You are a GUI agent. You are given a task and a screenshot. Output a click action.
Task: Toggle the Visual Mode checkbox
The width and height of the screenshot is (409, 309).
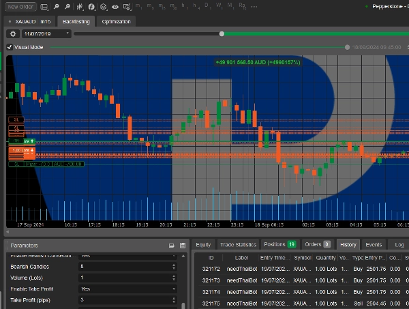10,48
